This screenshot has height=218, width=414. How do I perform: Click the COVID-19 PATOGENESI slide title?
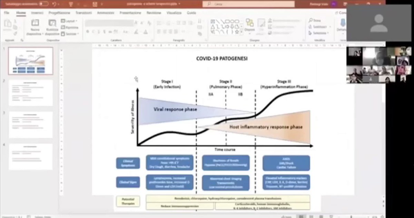point(222,59)
